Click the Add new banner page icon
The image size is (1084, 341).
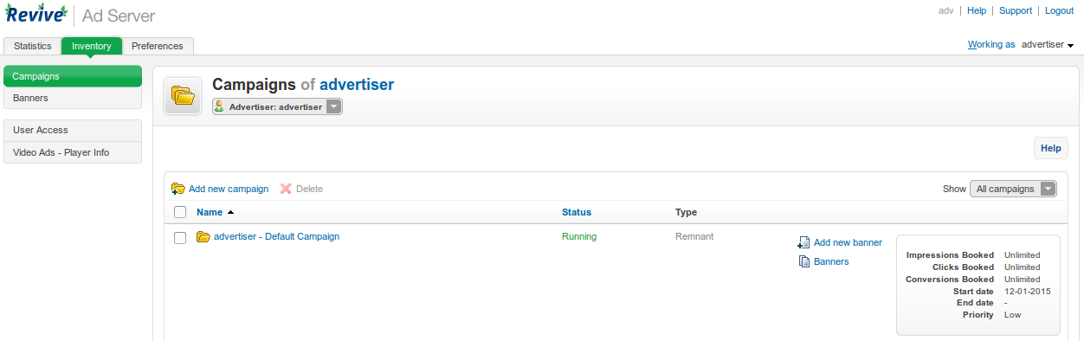(x=803, y=242)
